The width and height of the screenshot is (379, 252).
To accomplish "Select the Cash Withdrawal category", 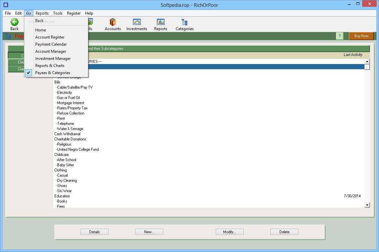I will tap(67, 134).
